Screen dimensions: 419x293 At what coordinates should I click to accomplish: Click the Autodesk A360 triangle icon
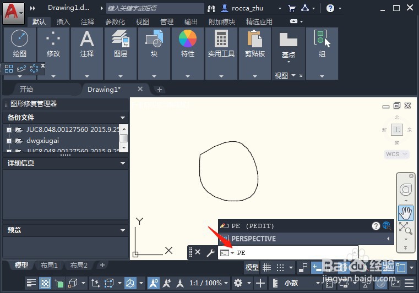click(x=305, y=8)
